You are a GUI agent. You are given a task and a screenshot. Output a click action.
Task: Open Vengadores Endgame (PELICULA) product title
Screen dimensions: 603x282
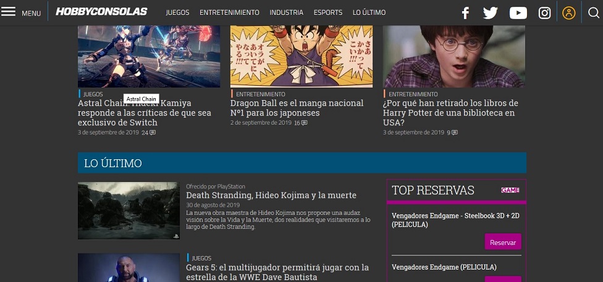click(444, 267)
